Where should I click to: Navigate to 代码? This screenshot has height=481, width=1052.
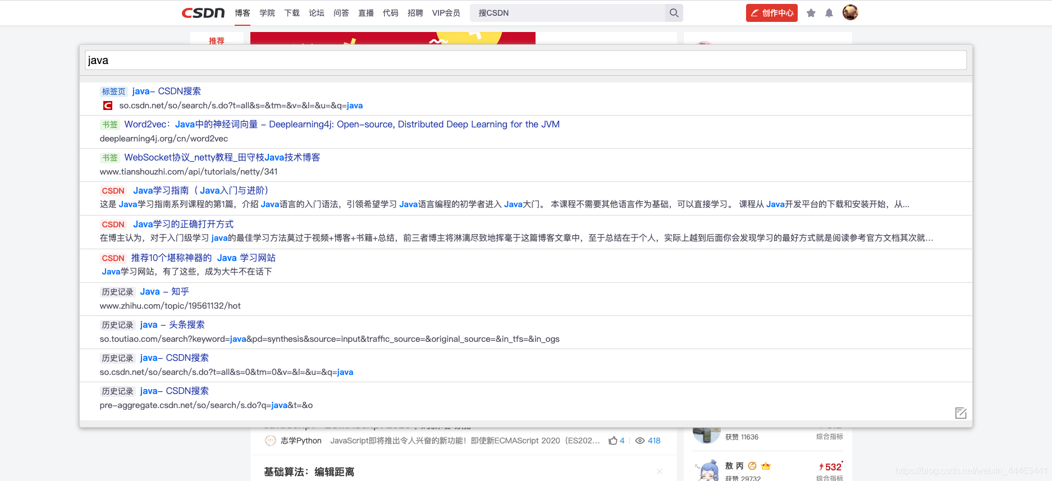391,13
